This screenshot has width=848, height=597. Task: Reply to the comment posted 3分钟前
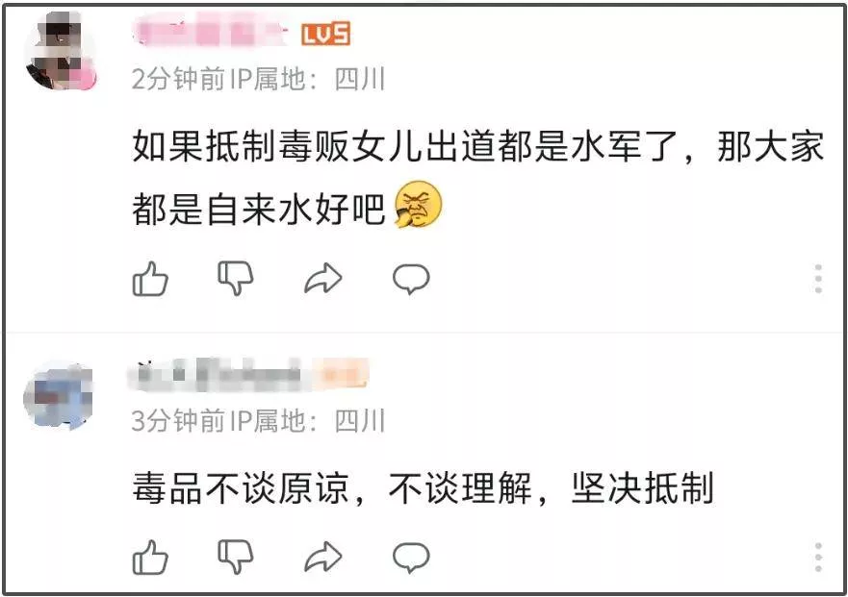[x=411, y=557]
